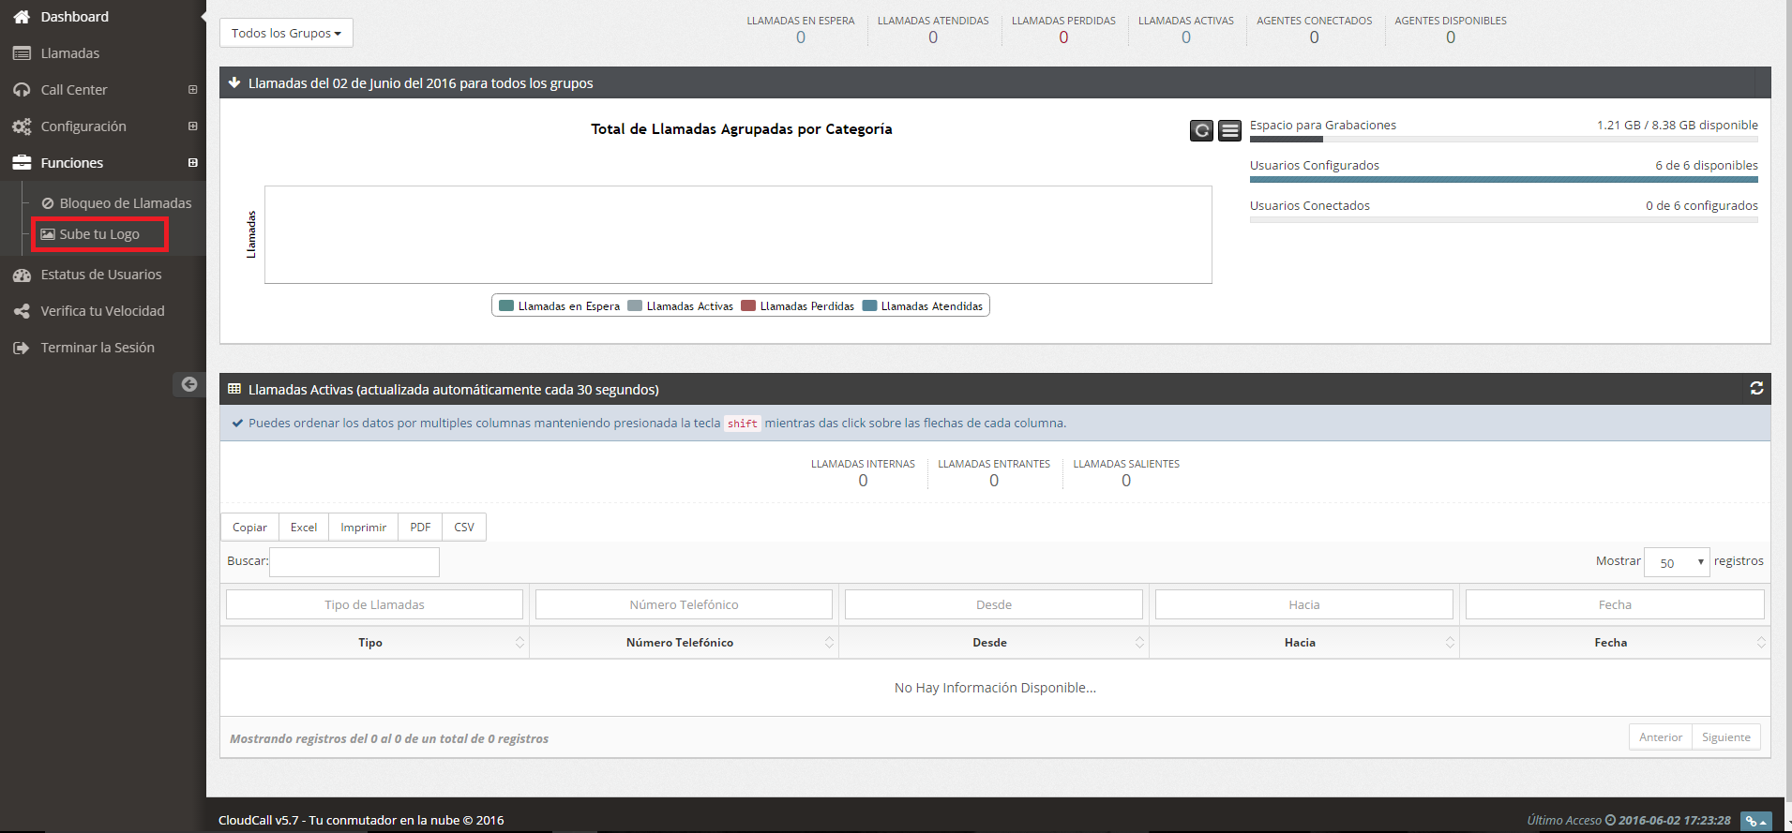Click the Dashboard home icon
Viewport: 1792px width, 833px height.
(22, 17)
